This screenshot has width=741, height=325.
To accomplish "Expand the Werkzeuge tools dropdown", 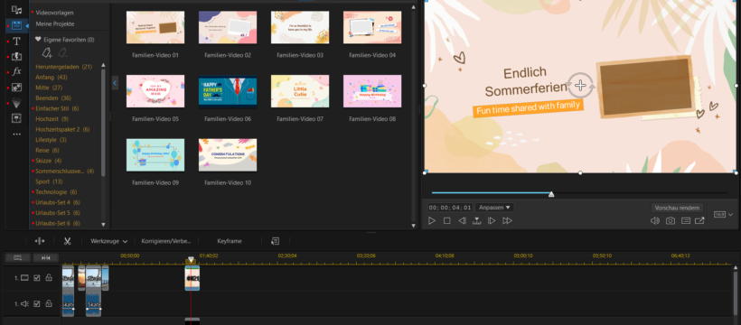I will 109,241.
